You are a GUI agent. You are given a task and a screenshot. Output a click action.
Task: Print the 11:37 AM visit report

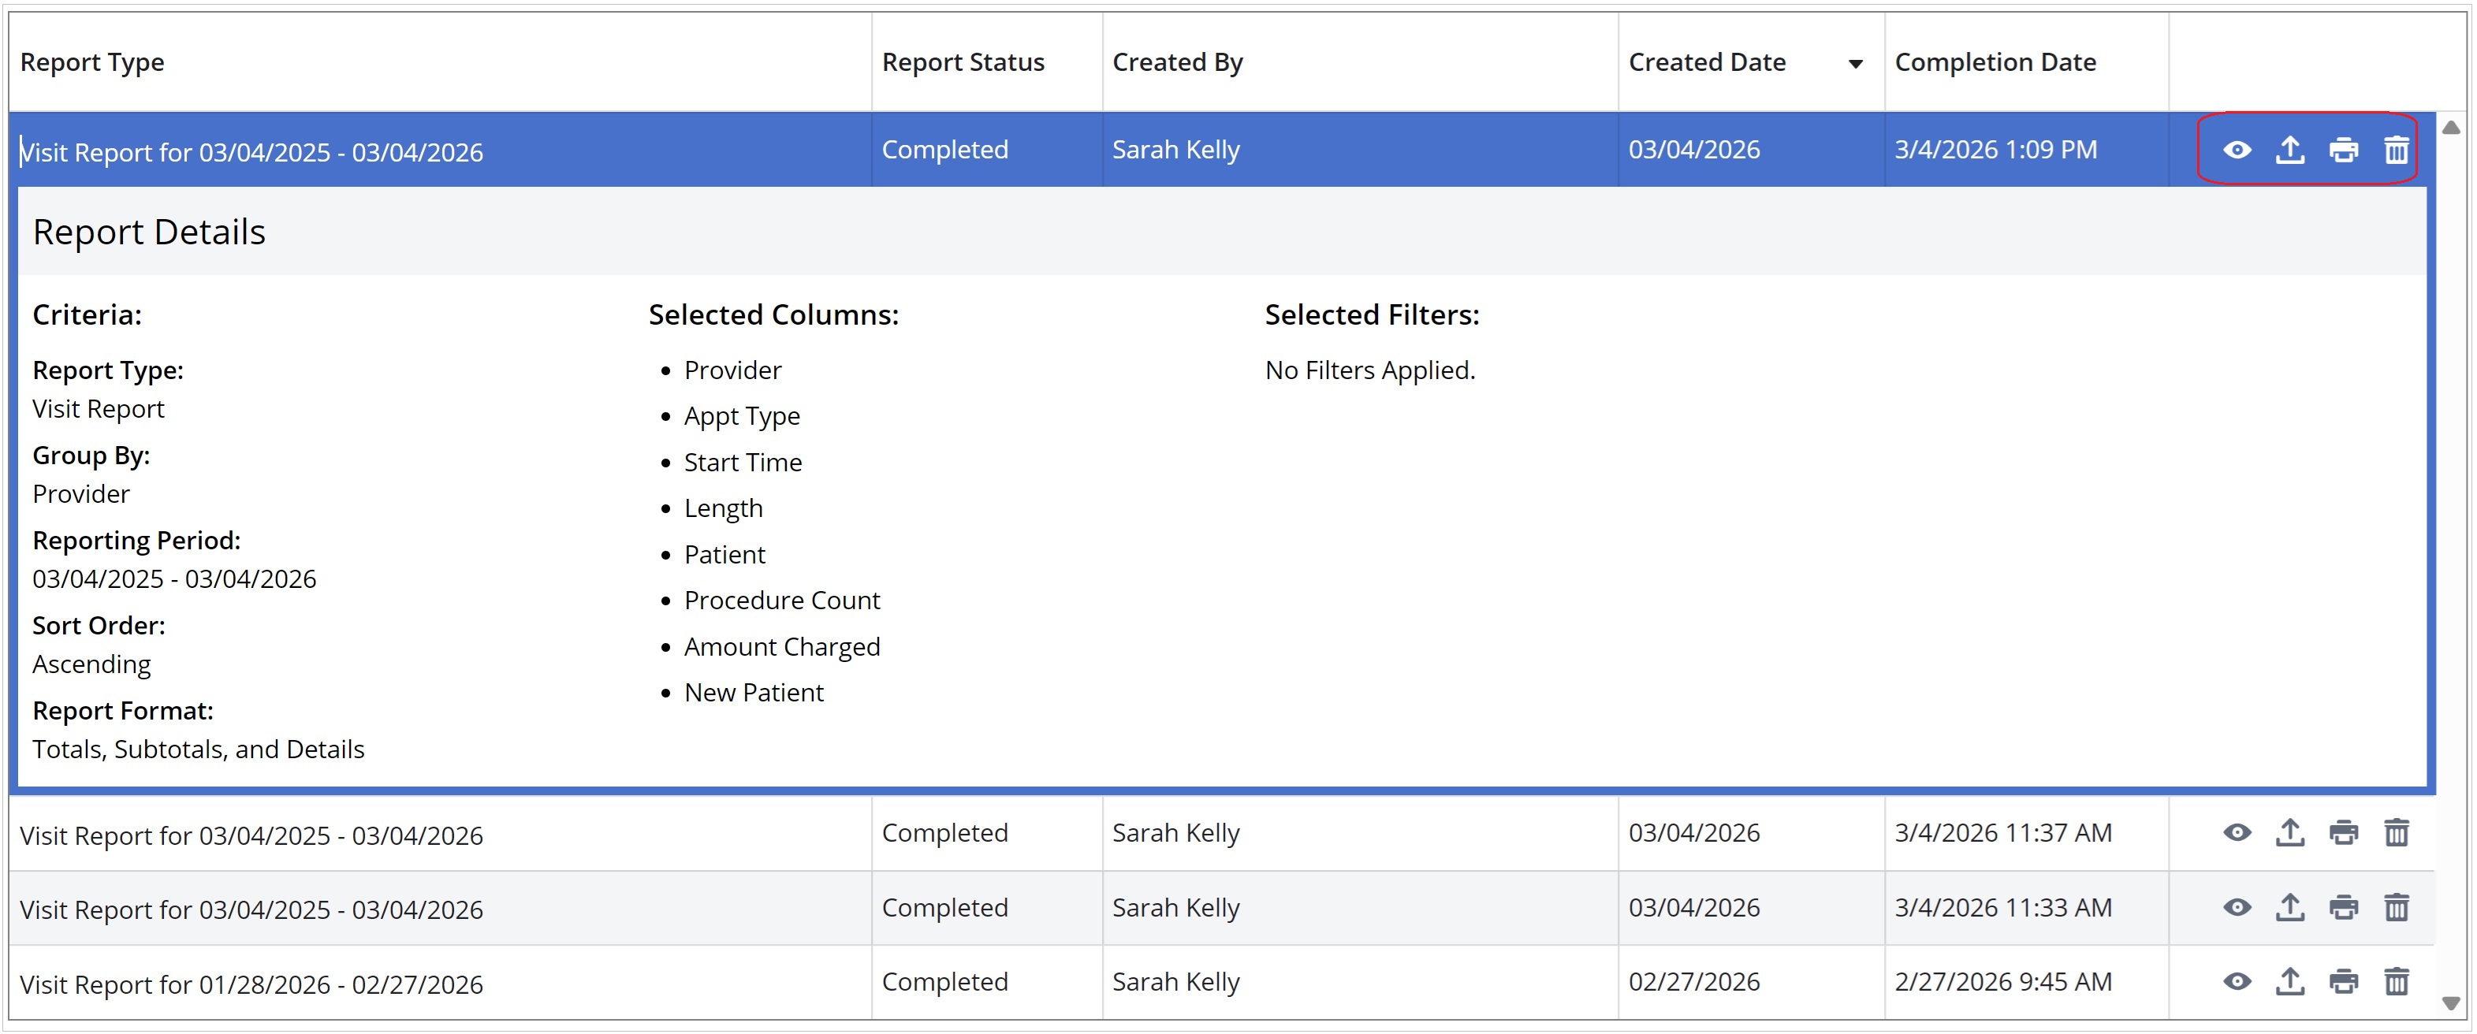pyautogui.click(x=2343, y=832)
